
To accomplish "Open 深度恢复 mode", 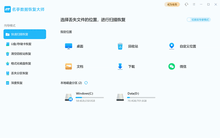I will click(25, 83).
